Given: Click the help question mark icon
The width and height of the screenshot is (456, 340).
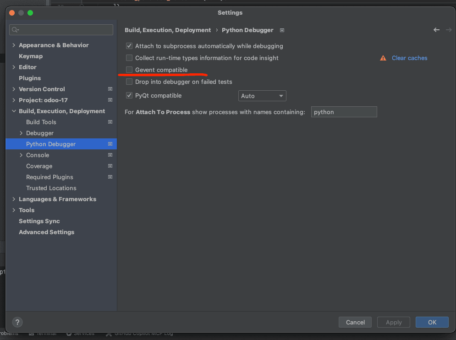Looking at the screenshot, I should [x=17, y=322].
